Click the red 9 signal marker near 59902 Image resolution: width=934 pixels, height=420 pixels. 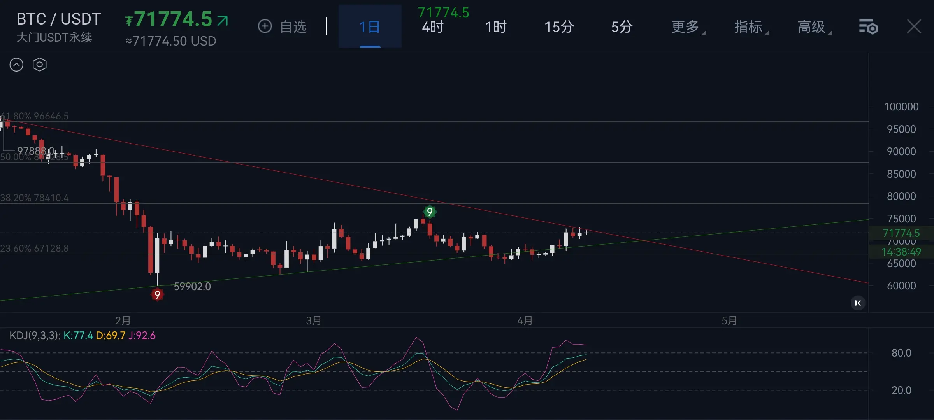(x=157, y=294)
